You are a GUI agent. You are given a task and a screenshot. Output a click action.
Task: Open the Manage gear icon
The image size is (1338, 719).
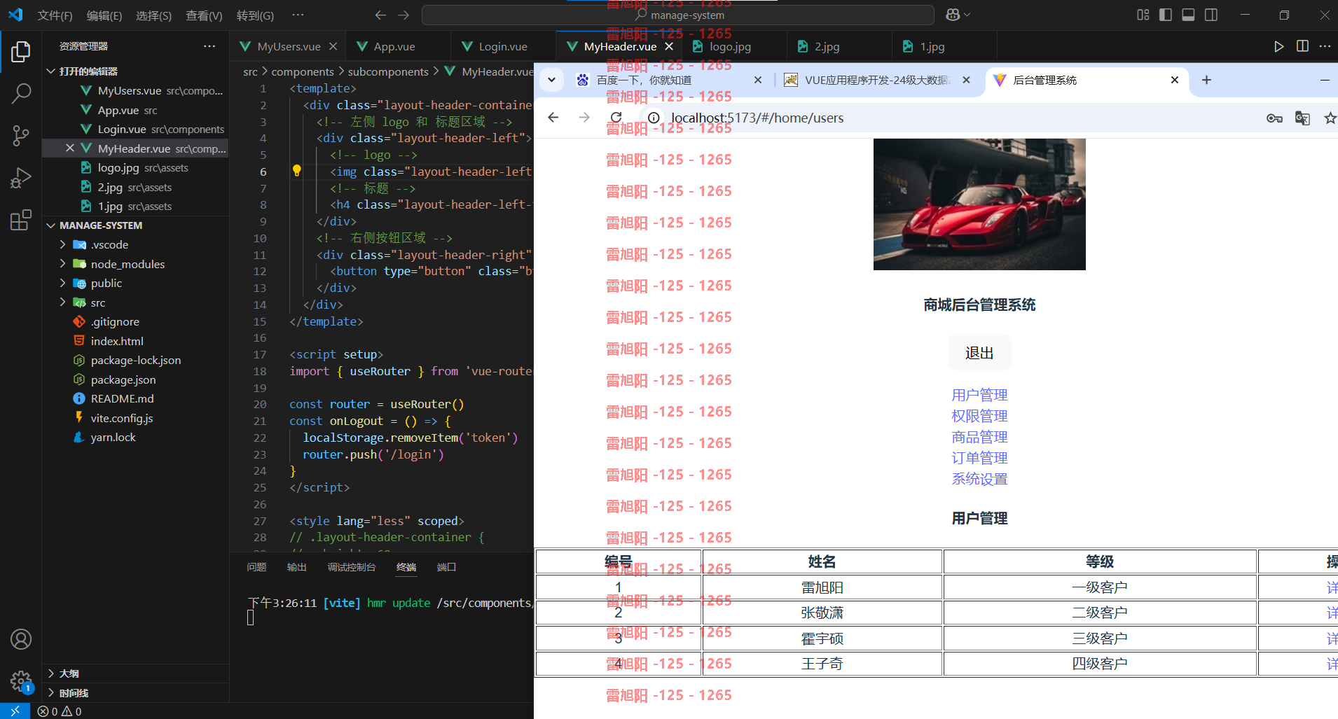(21, 680)
